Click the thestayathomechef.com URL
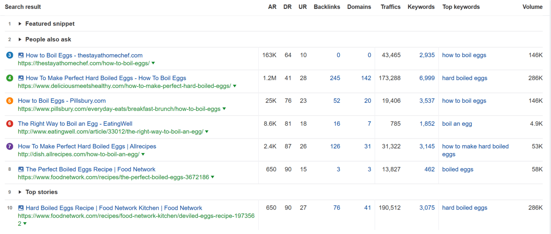 coord(84,63)
